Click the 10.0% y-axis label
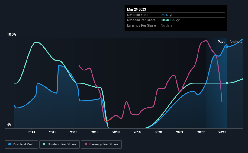The width and height of the screenshot is (248, 153). pos(12,35)
